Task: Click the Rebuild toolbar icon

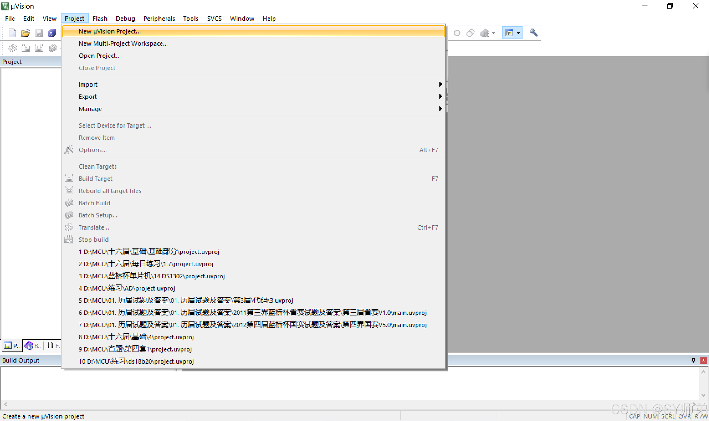Action: tap(39, 48)
